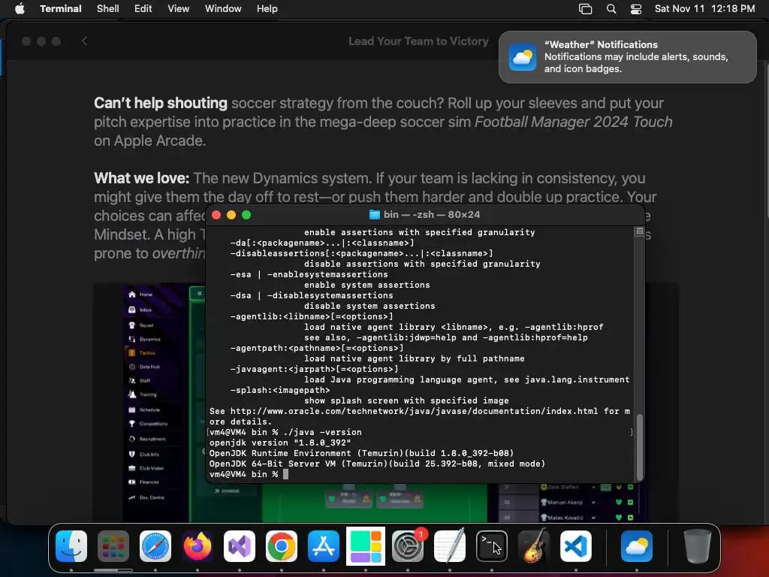Open TextEdit from the Dock

point(450,546)
